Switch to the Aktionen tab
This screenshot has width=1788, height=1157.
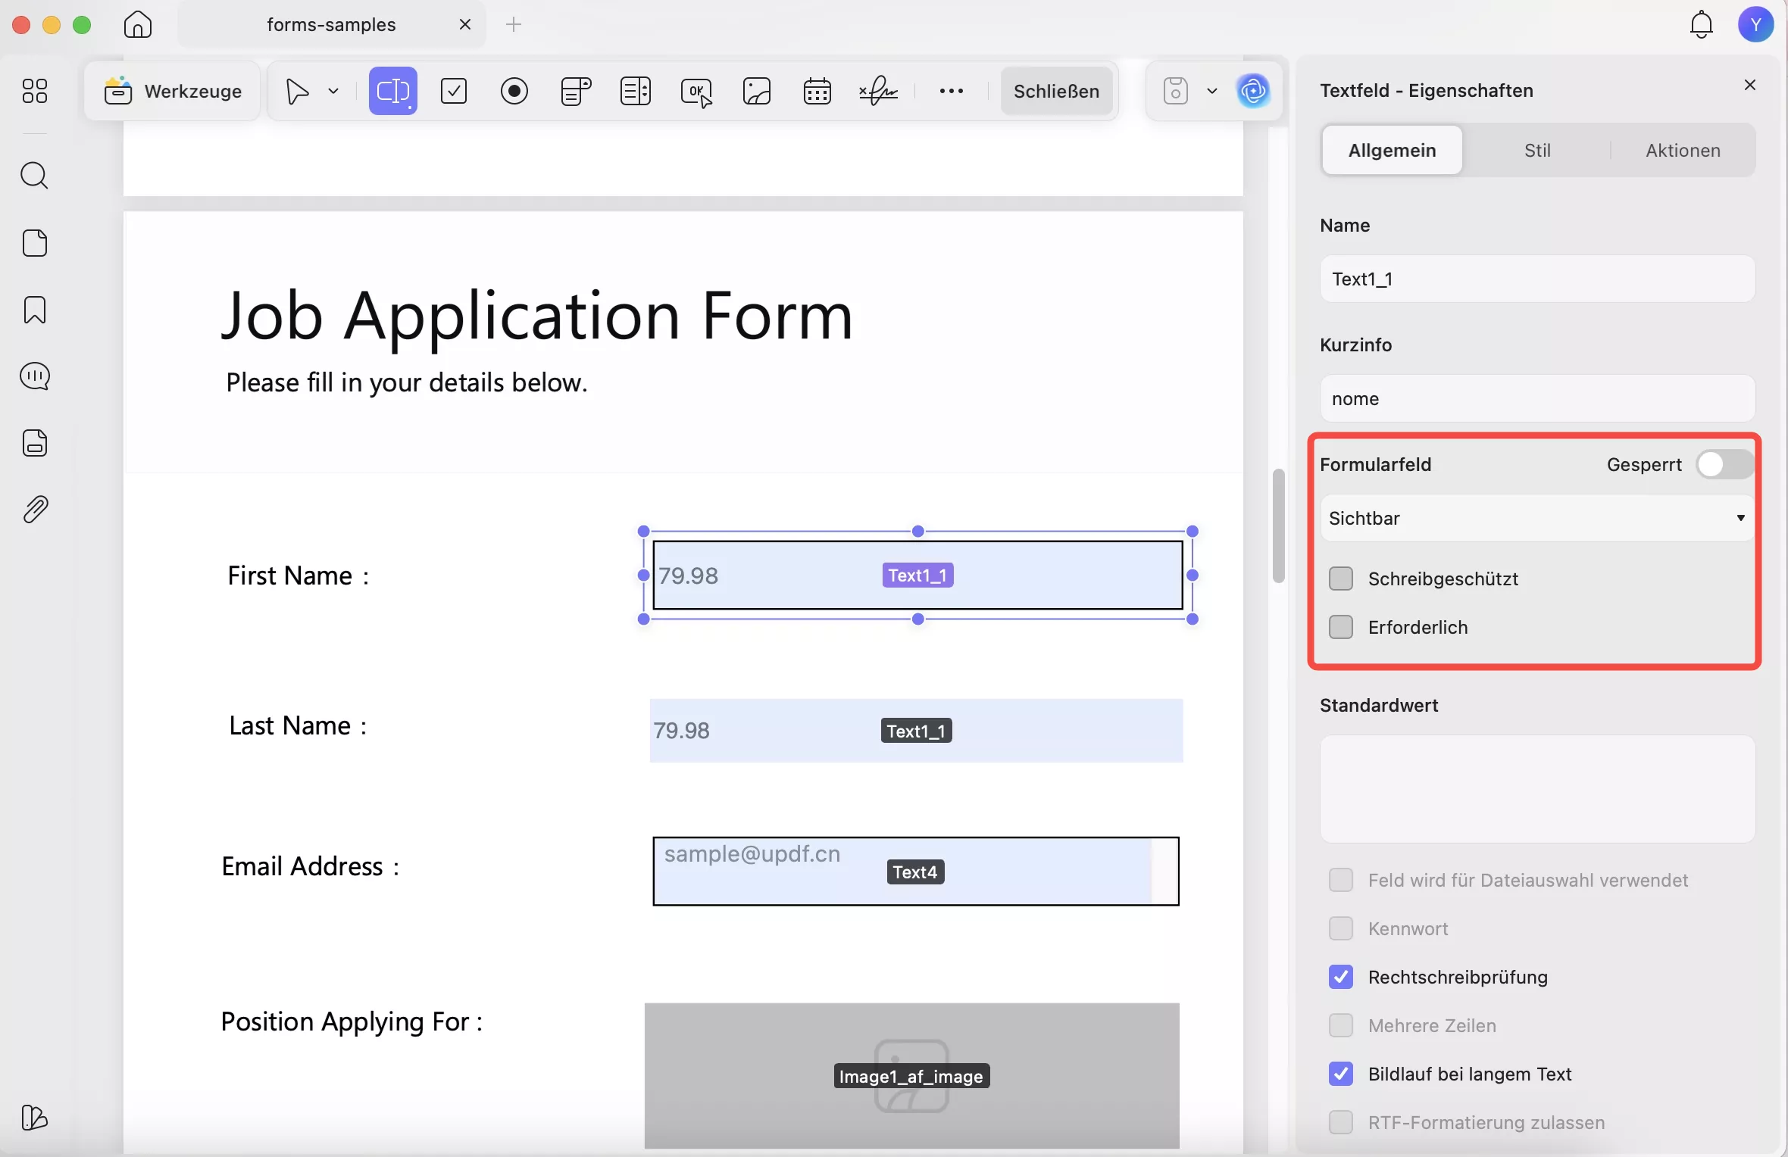tap(1682, 150)
